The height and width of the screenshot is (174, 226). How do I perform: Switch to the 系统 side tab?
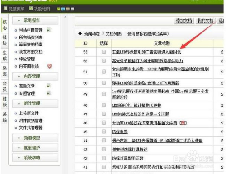pyautogui.click(x=5, y=117)
